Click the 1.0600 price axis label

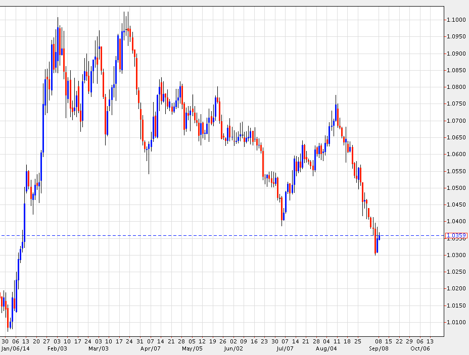pyautogui.click(x=456, y=154)
